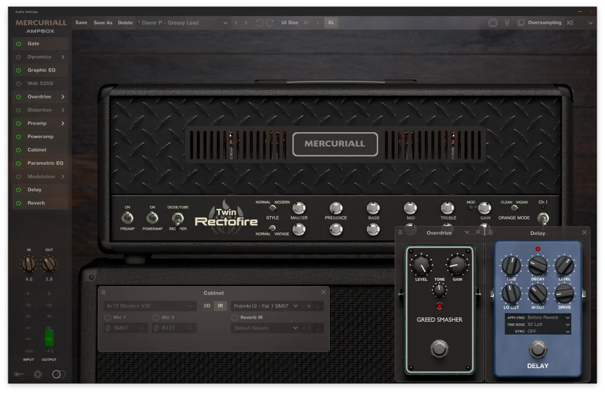Open the Overdrive pedal window menu icon
The width and height of the screenshot is (605, 393).
(400, 232)
